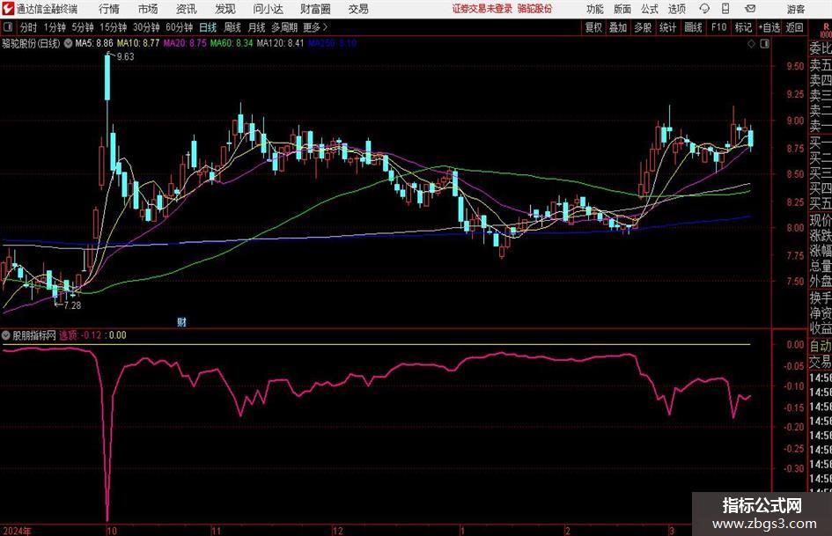Screen dimensions: 832x536
Task: Toggle the left sidebar panel icon
Action: click(8, 27)
